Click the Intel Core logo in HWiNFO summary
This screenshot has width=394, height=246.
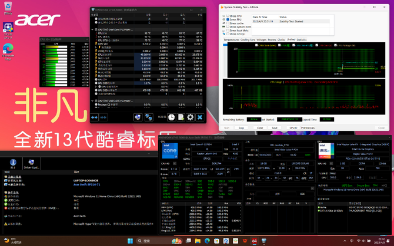pyautogui.click(x=170, y=151)
